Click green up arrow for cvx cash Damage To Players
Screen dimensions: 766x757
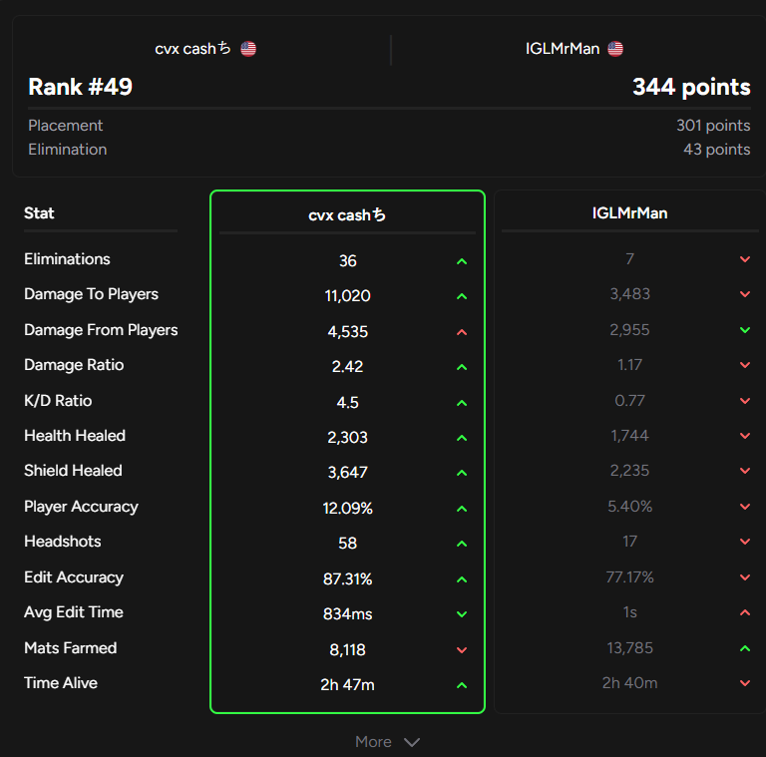(x=462, y=296)
